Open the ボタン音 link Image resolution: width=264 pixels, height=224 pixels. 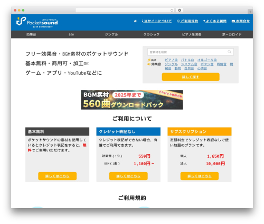click(207, 64)
